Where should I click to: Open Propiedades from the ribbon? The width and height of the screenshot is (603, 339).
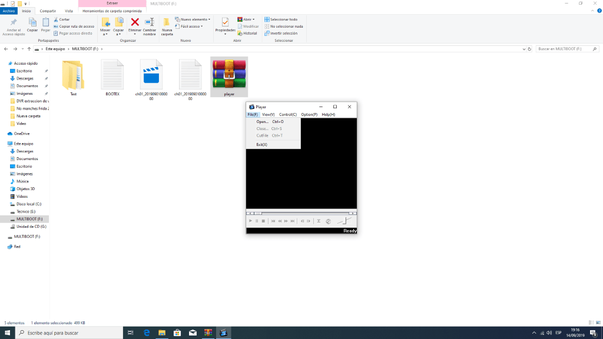(225, 24)
